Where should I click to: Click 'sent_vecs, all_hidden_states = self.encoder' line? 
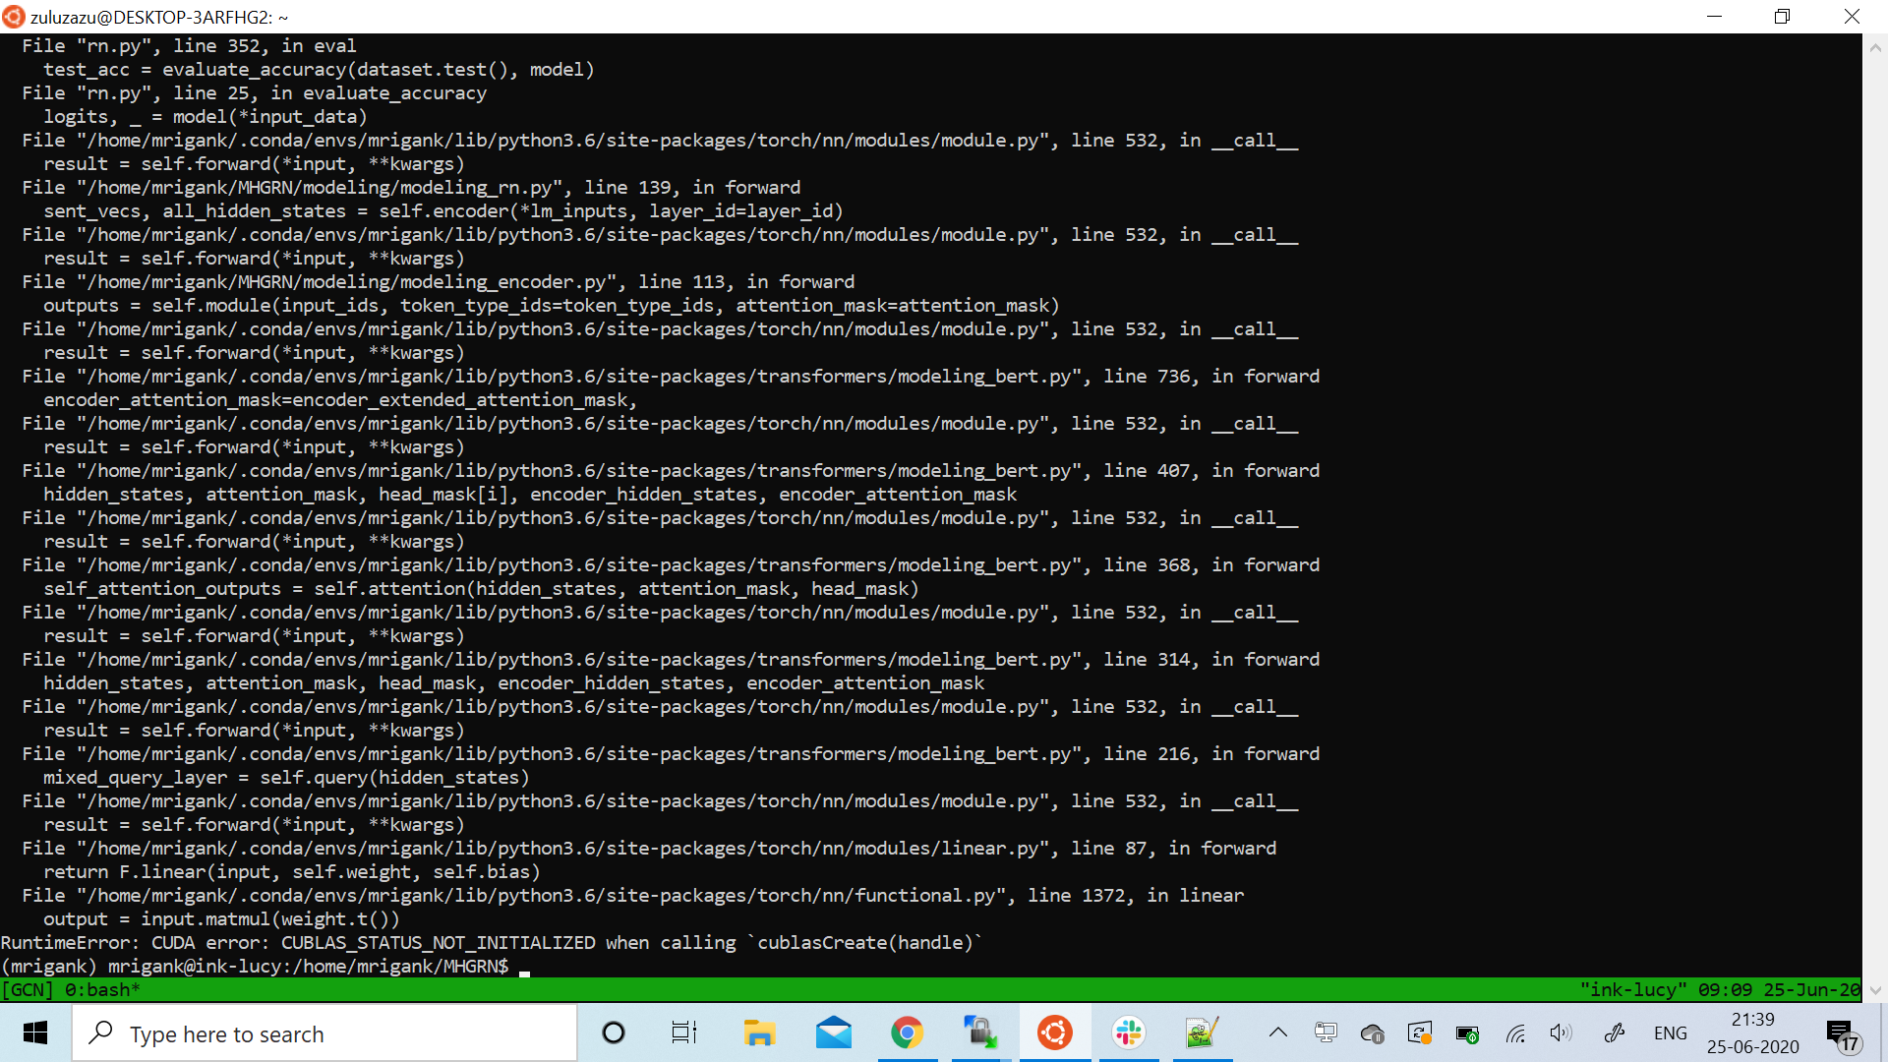pos(443,211)
